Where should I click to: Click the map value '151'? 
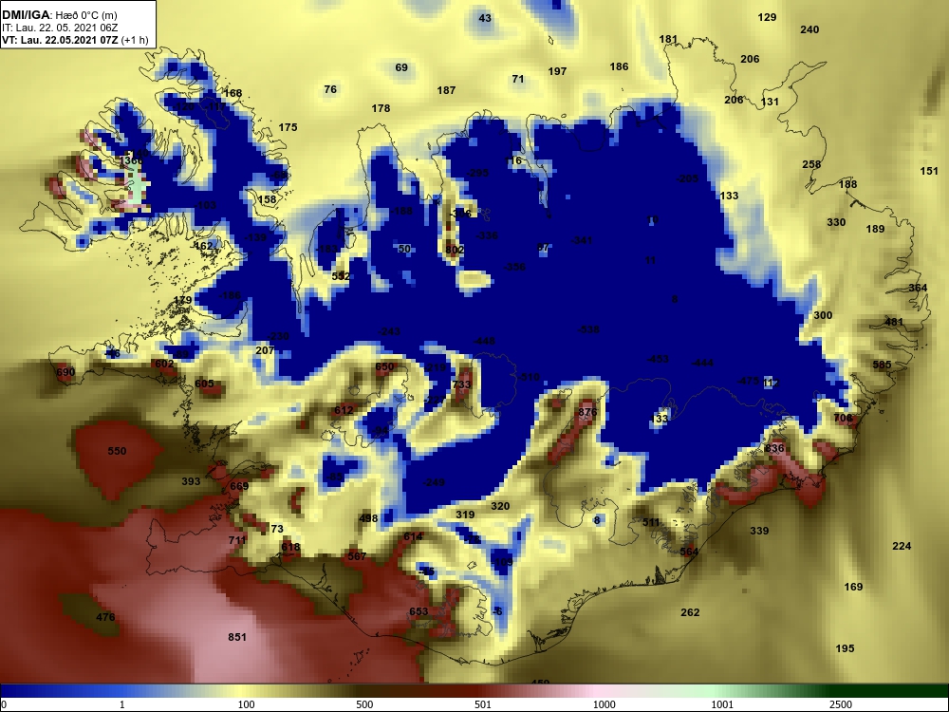[929, 171]
